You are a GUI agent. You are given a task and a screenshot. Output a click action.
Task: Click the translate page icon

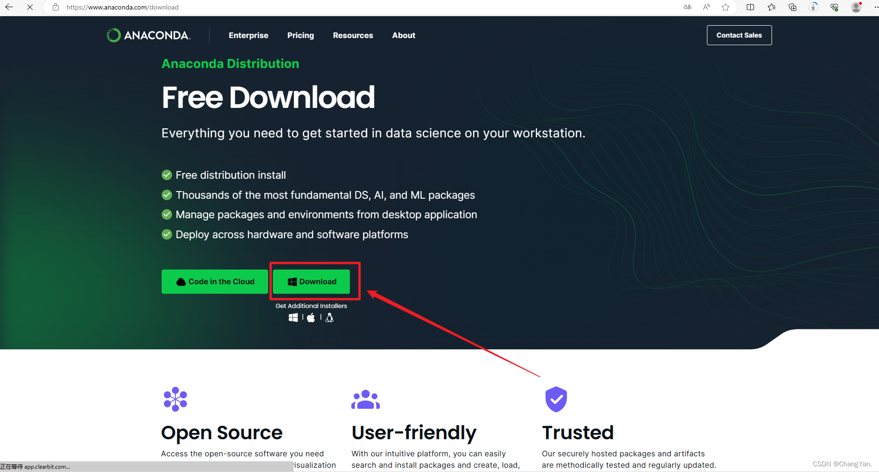point(687,7)
